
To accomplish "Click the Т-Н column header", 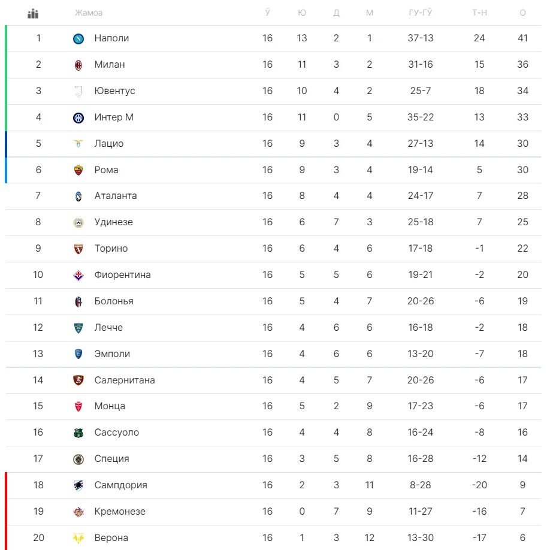I will 479,13.
